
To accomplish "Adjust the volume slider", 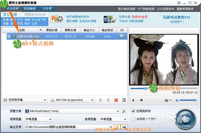I will [x=188, y=100].
